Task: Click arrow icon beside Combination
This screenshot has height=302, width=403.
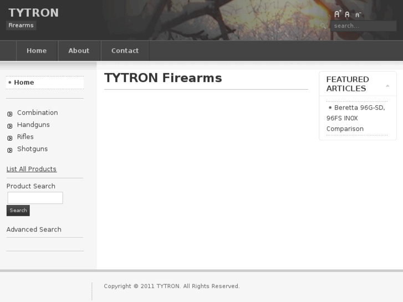Action: 10,114
